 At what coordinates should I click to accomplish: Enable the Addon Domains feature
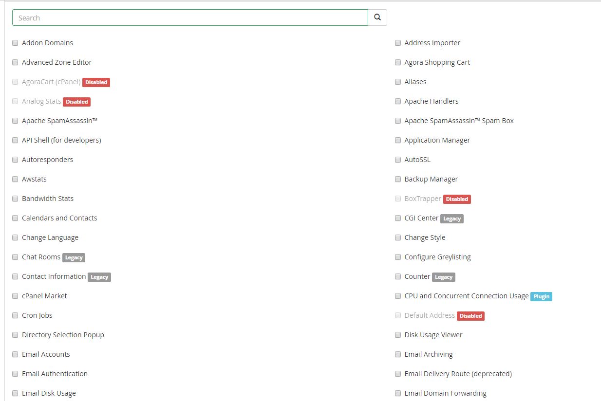pyautogui.click(x=15, y=43)
